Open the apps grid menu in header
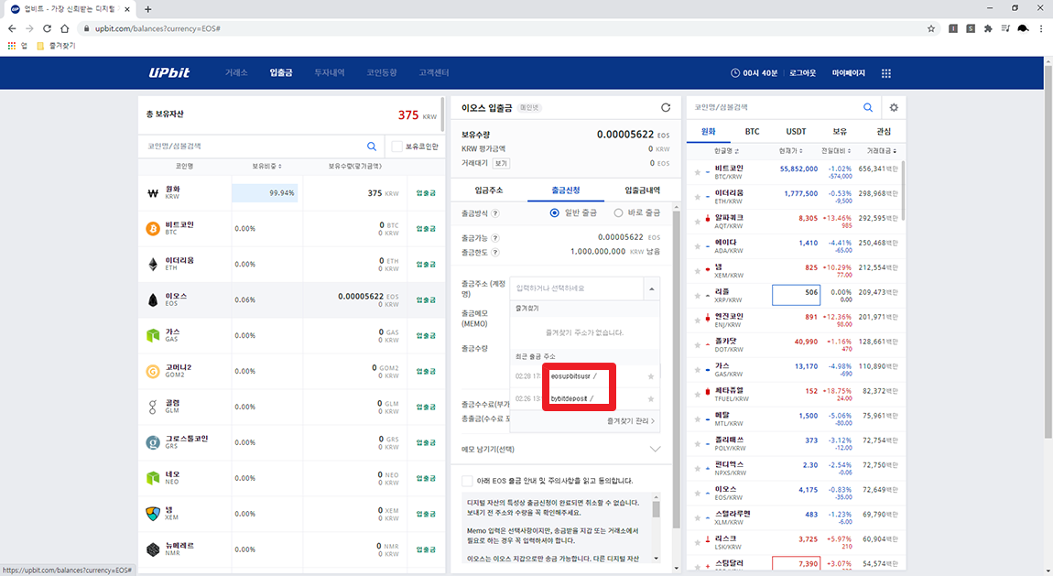 (885, 73)
